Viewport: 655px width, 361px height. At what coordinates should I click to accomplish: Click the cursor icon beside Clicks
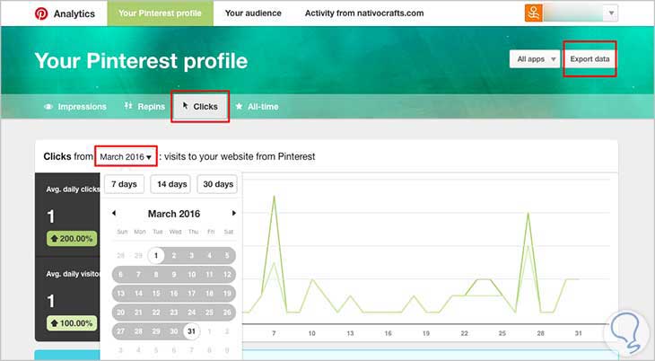coord(185,106)
